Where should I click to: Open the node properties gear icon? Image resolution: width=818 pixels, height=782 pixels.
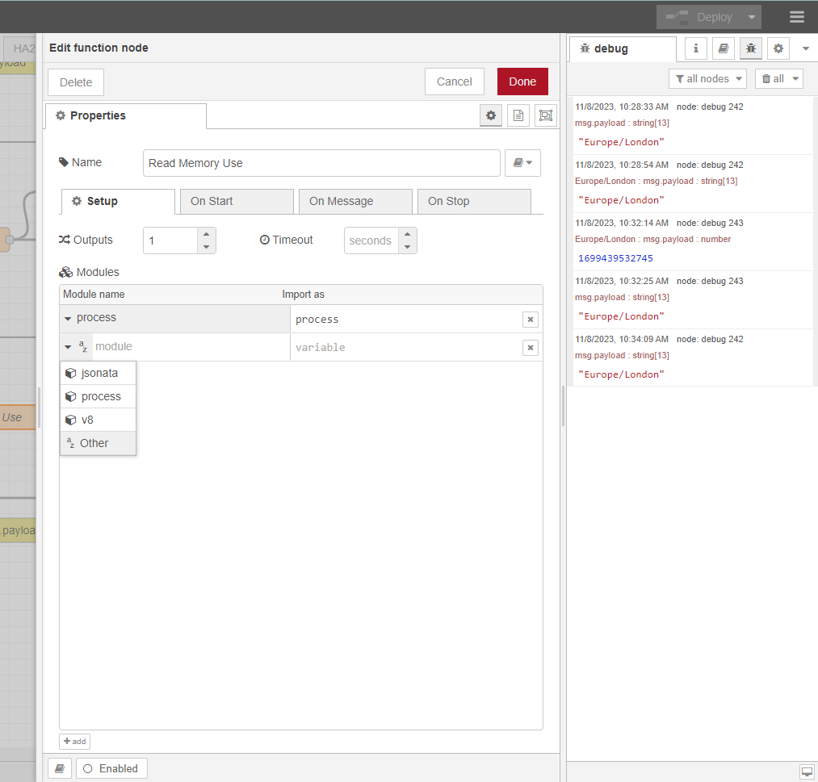[x=491, y=115]
